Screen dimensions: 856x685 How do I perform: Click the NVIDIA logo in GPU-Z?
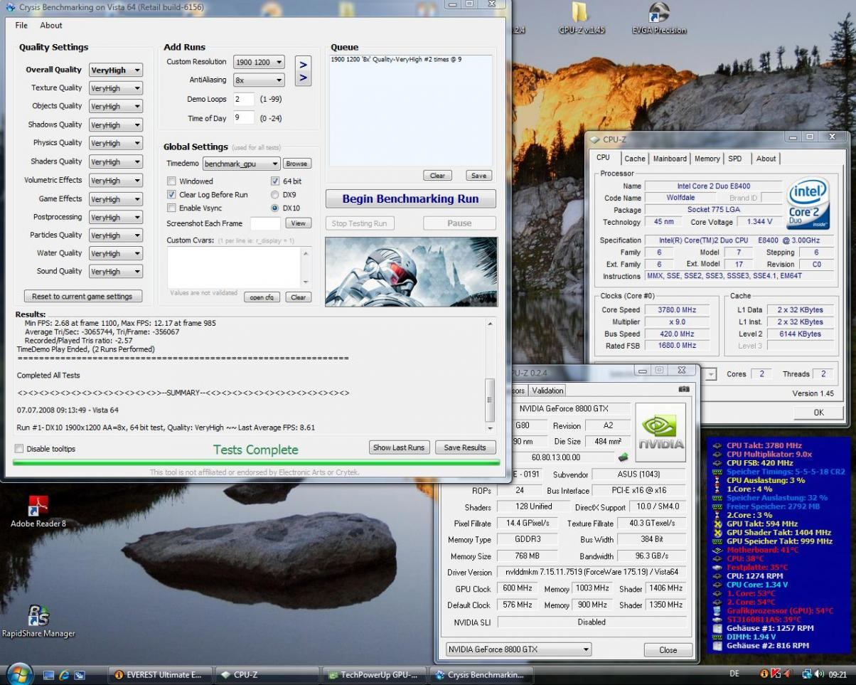pos(660,432)
